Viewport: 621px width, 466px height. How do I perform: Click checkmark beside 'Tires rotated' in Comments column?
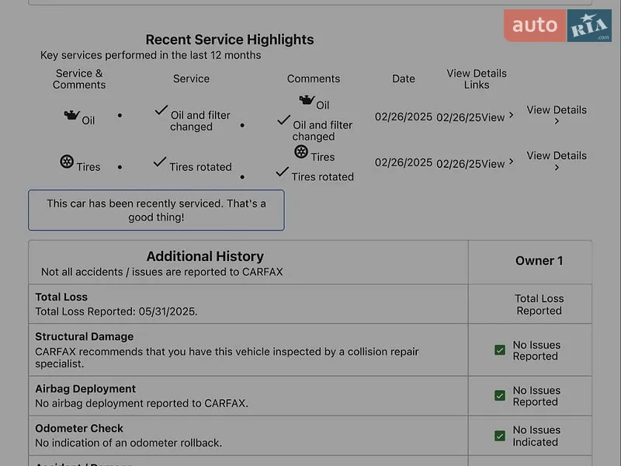click(282, 172)
